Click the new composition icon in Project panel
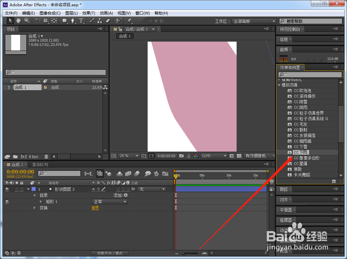This screenshot has width=347, height=259. pyautogui.click(x=24, y=157)
